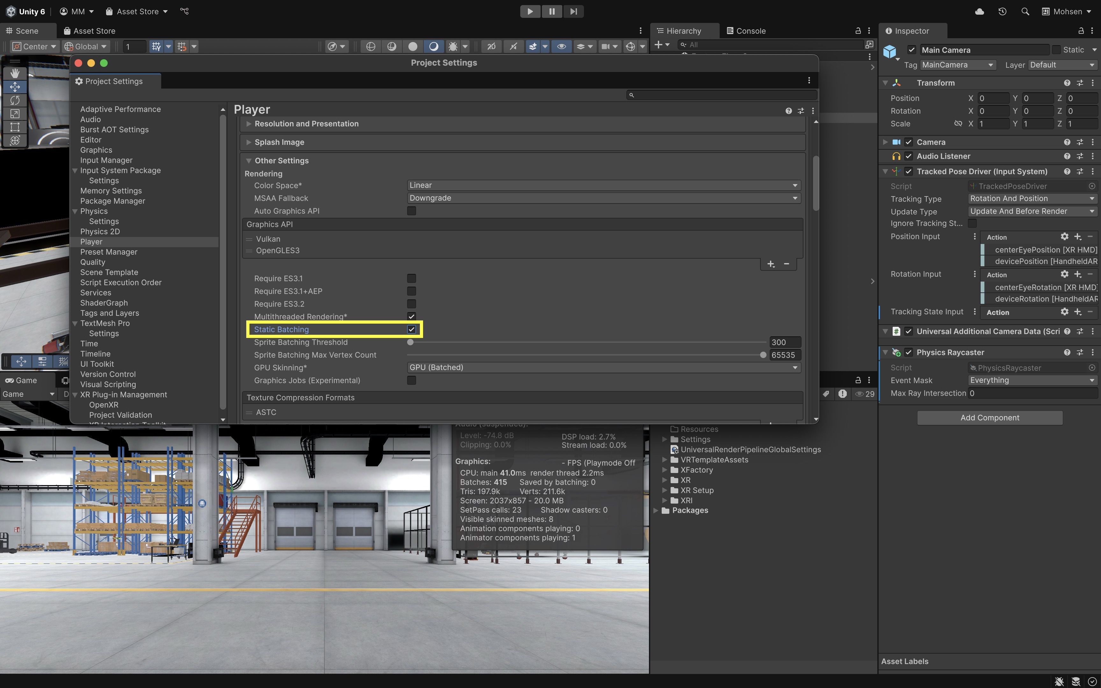
Task: Switch to the Console tab
Action: click(746, 31)
